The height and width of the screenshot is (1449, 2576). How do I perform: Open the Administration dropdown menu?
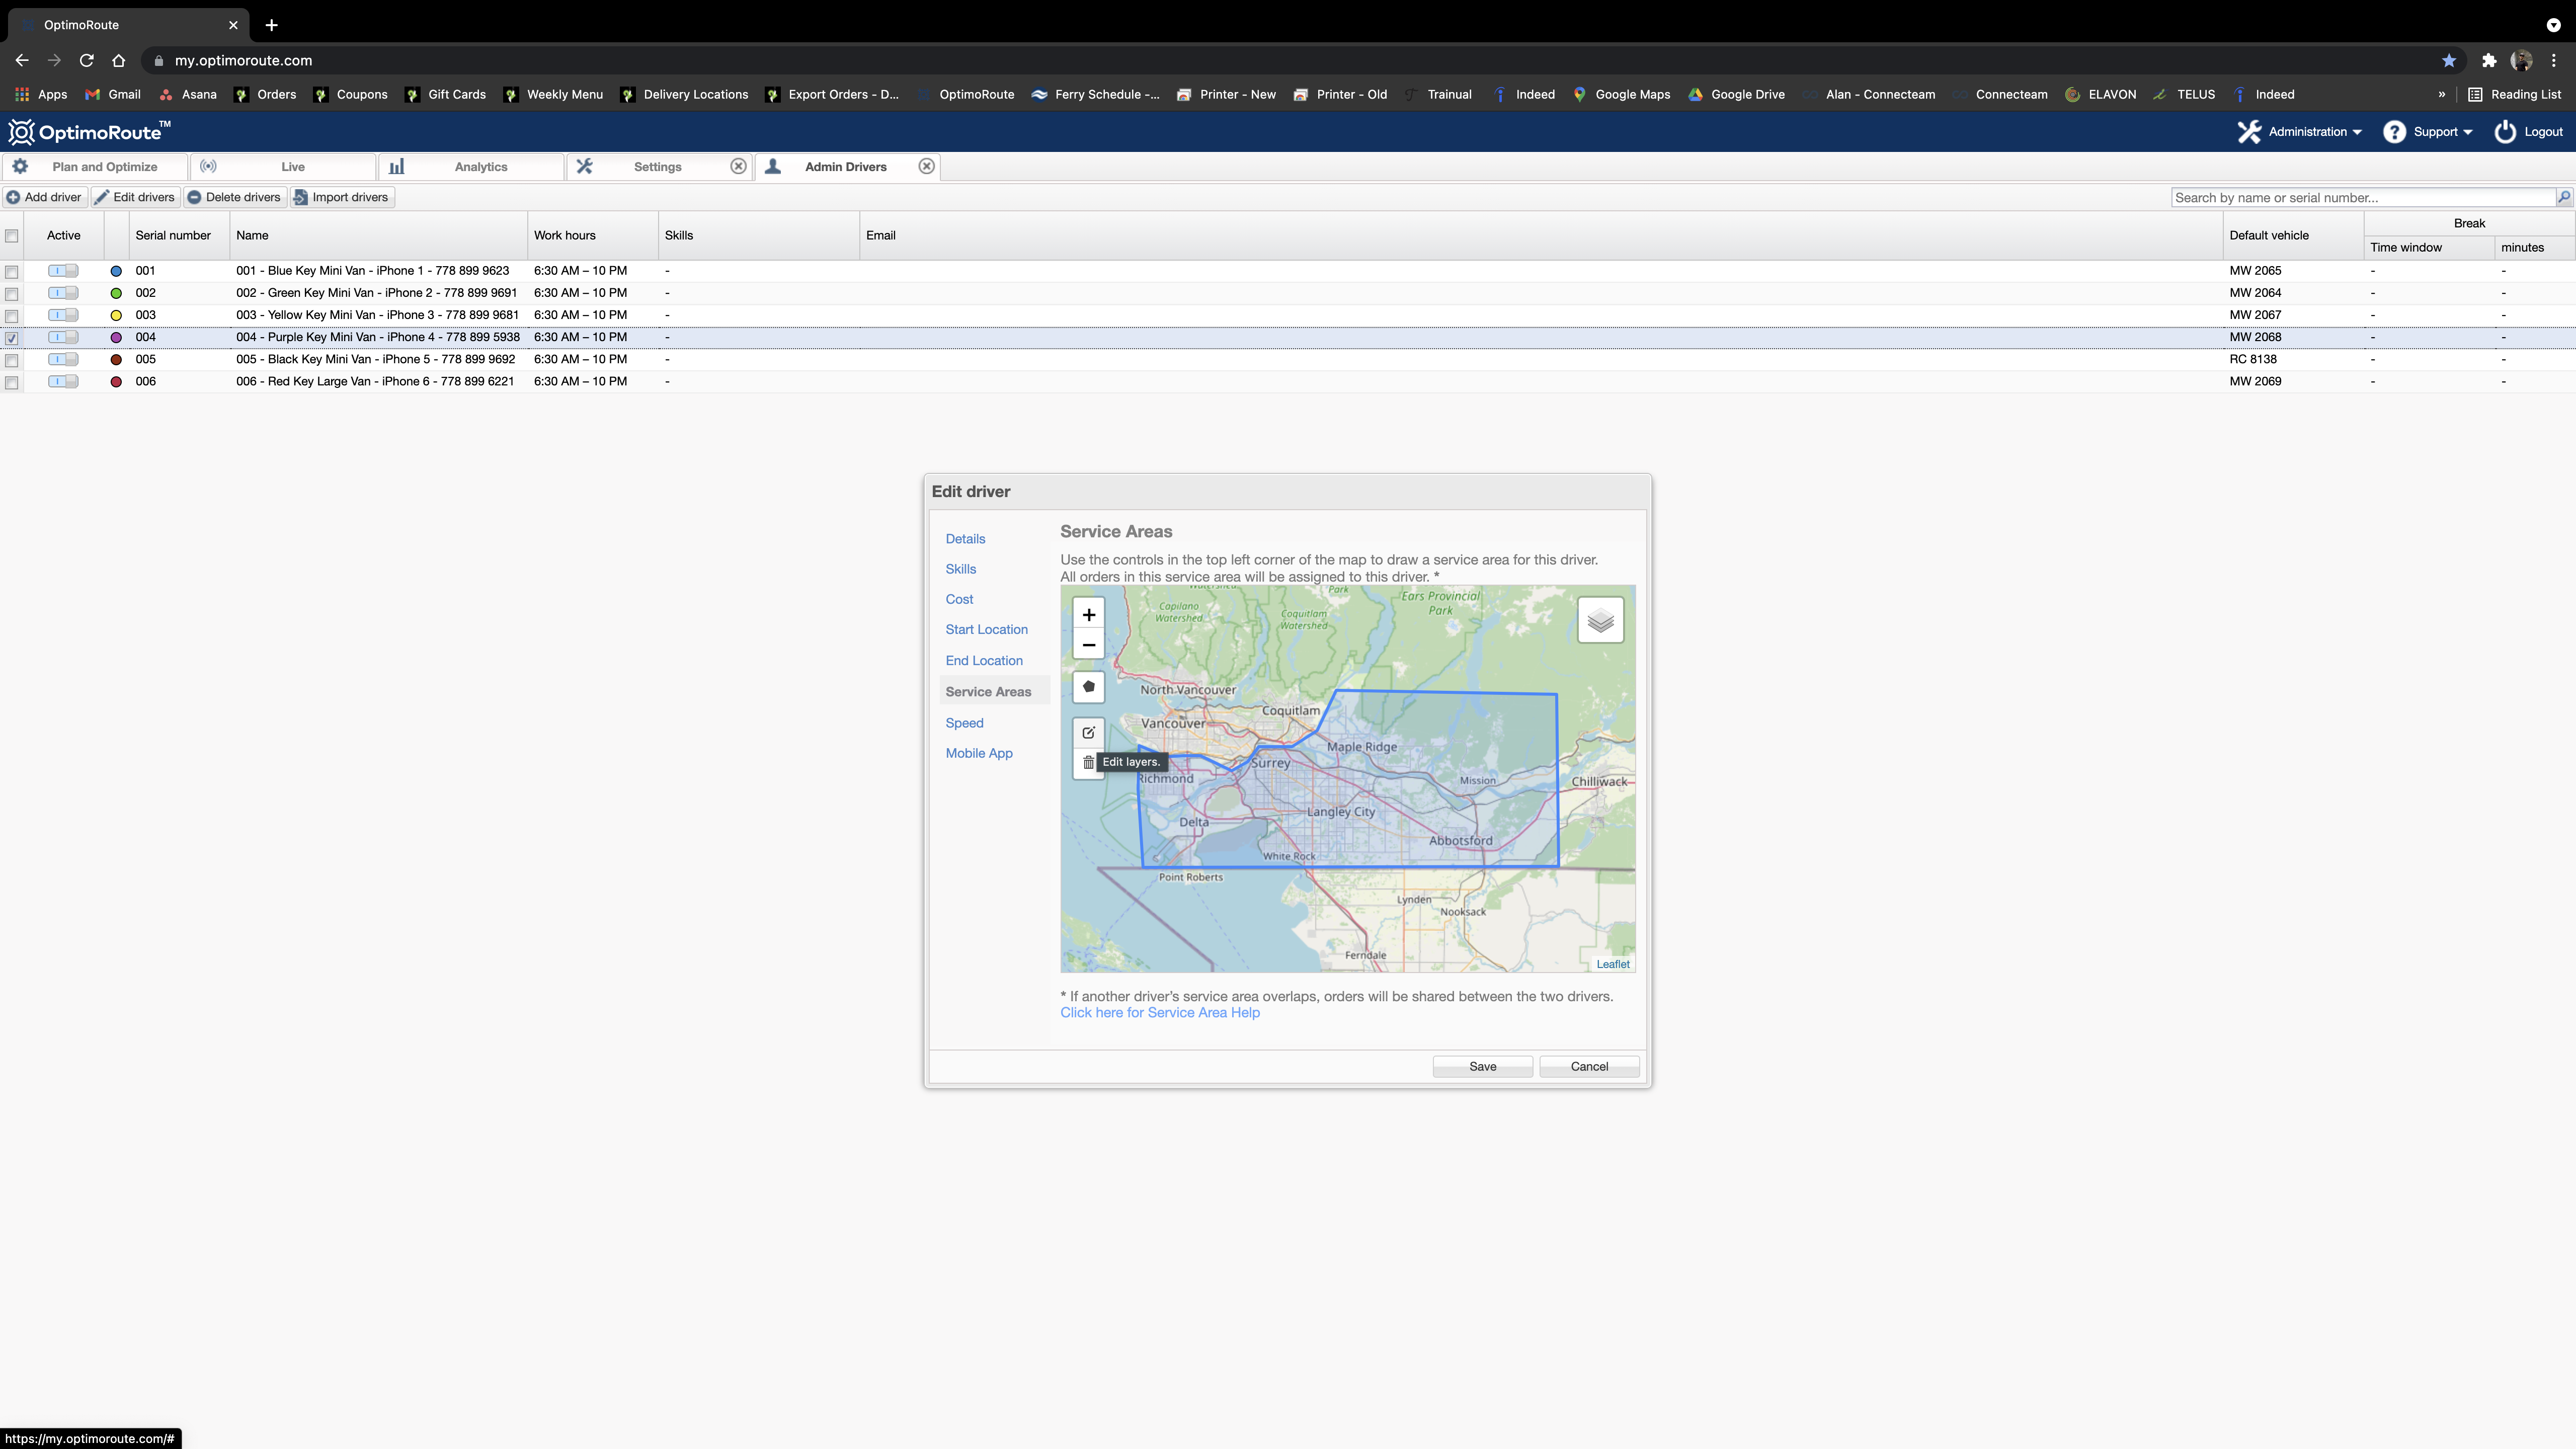click(x=2301, y=132)
